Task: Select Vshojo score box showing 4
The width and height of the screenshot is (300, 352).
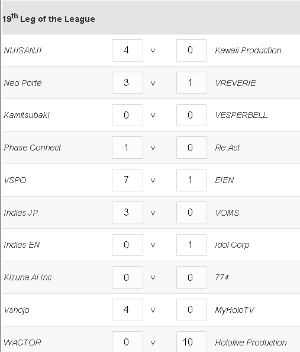Action: (127, 310)
